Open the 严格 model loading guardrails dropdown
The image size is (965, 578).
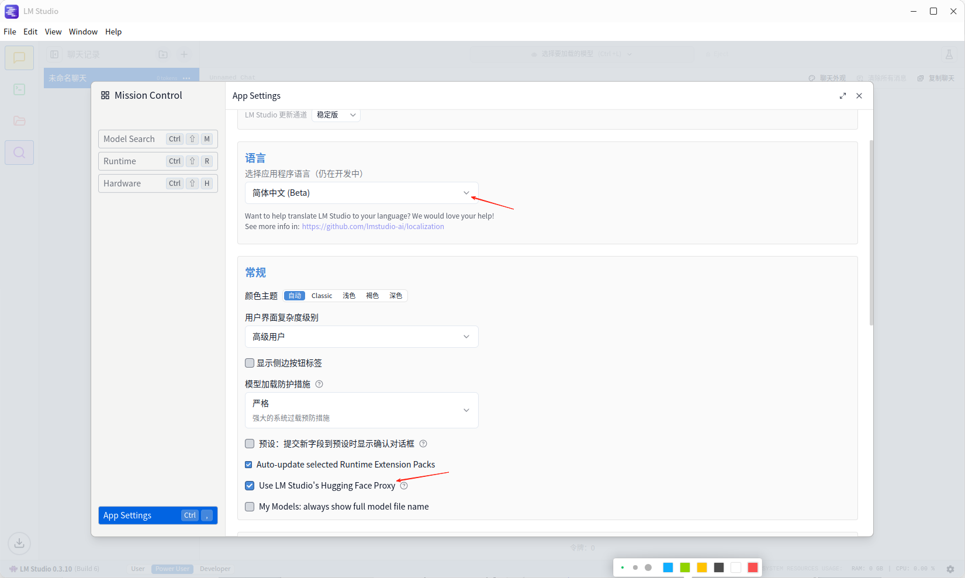(361, 410)
